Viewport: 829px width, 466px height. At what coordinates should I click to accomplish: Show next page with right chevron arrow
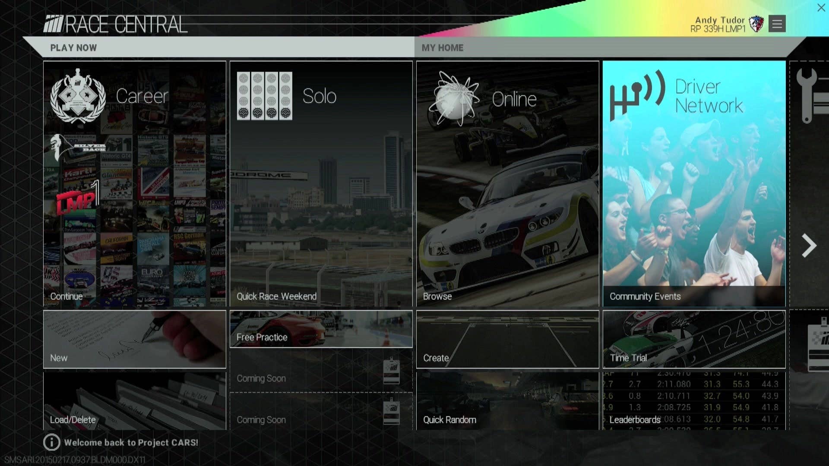point(809,246)
